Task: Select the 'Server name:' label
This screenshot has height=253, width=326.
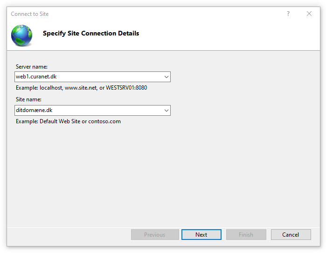Action: pos(32,67)
